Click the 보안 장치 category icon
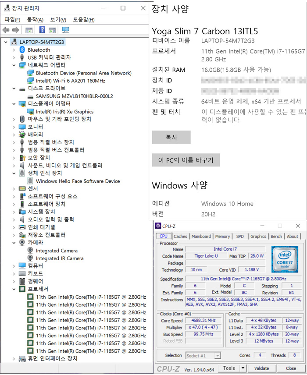 point(22,158)
